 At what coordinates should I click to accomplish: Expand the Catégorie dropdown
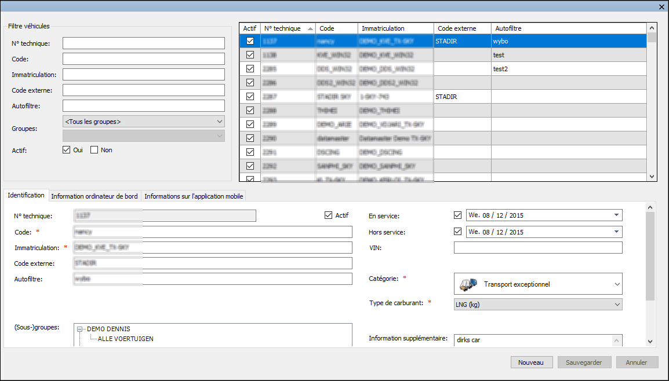616,284
